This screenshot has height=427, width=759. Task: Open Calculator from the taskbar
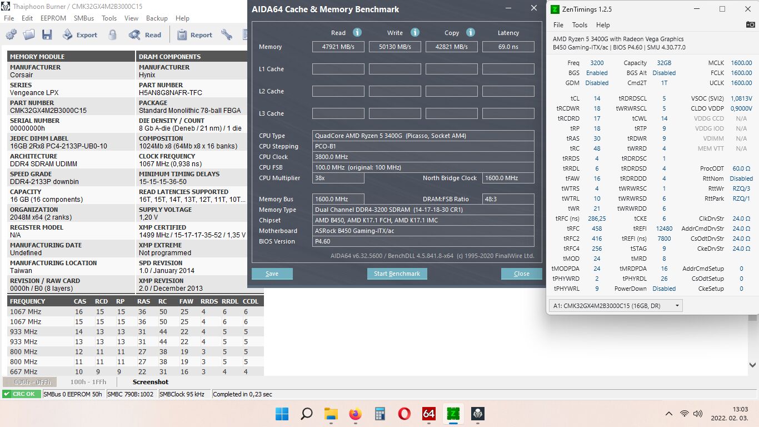point(380,414)
